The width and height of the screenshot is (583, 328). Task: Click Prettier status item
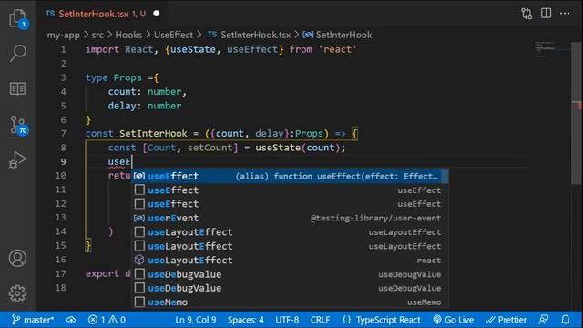[506, 320]
